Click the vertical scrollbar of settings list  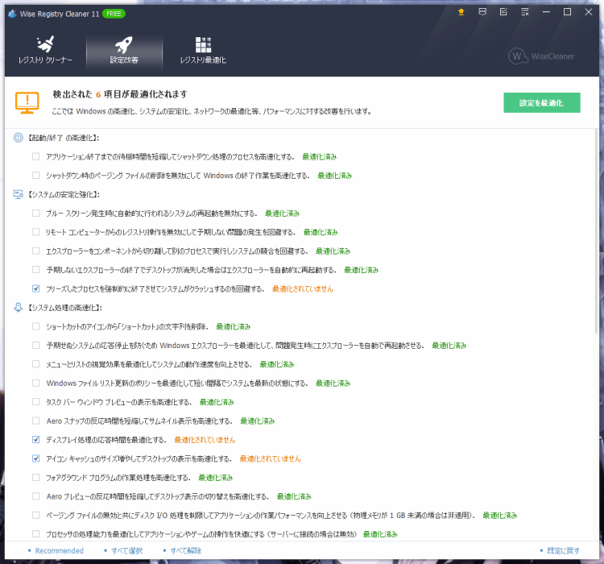[596, 231]
